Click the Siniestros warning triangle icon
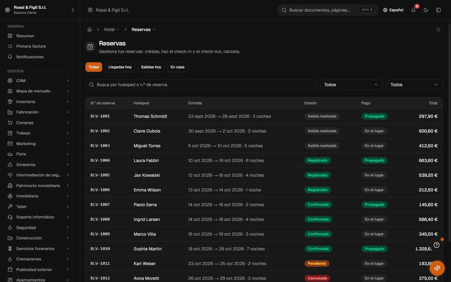The width and height of the screenshot is (451, 282). pos(10,164)
